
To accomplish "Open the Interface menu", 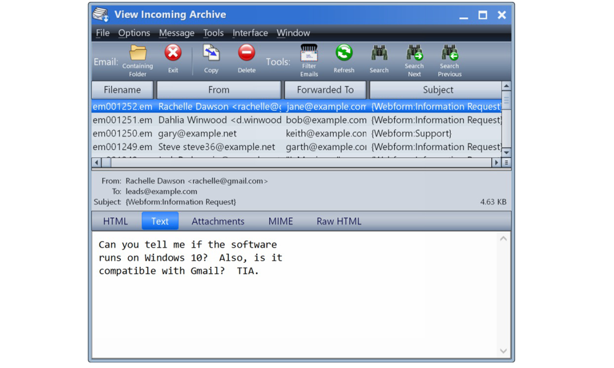I will click(250, 33).
